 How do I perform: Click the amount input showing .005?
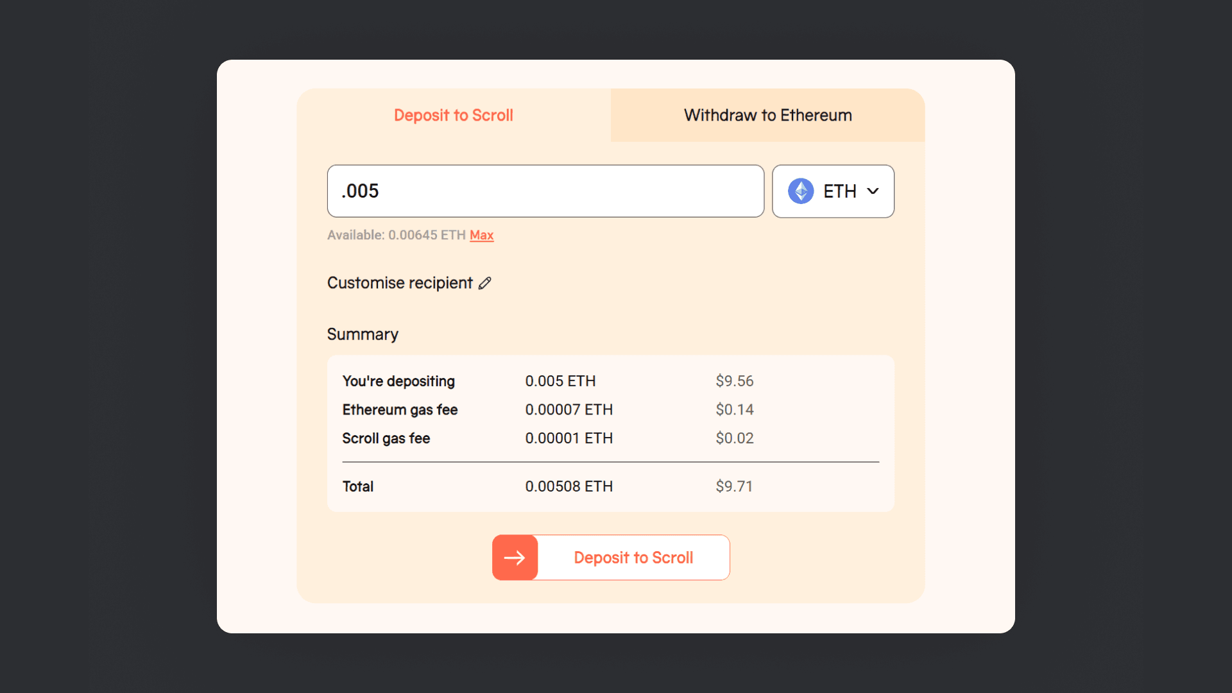pyautogui.click(x=545, y=191)
